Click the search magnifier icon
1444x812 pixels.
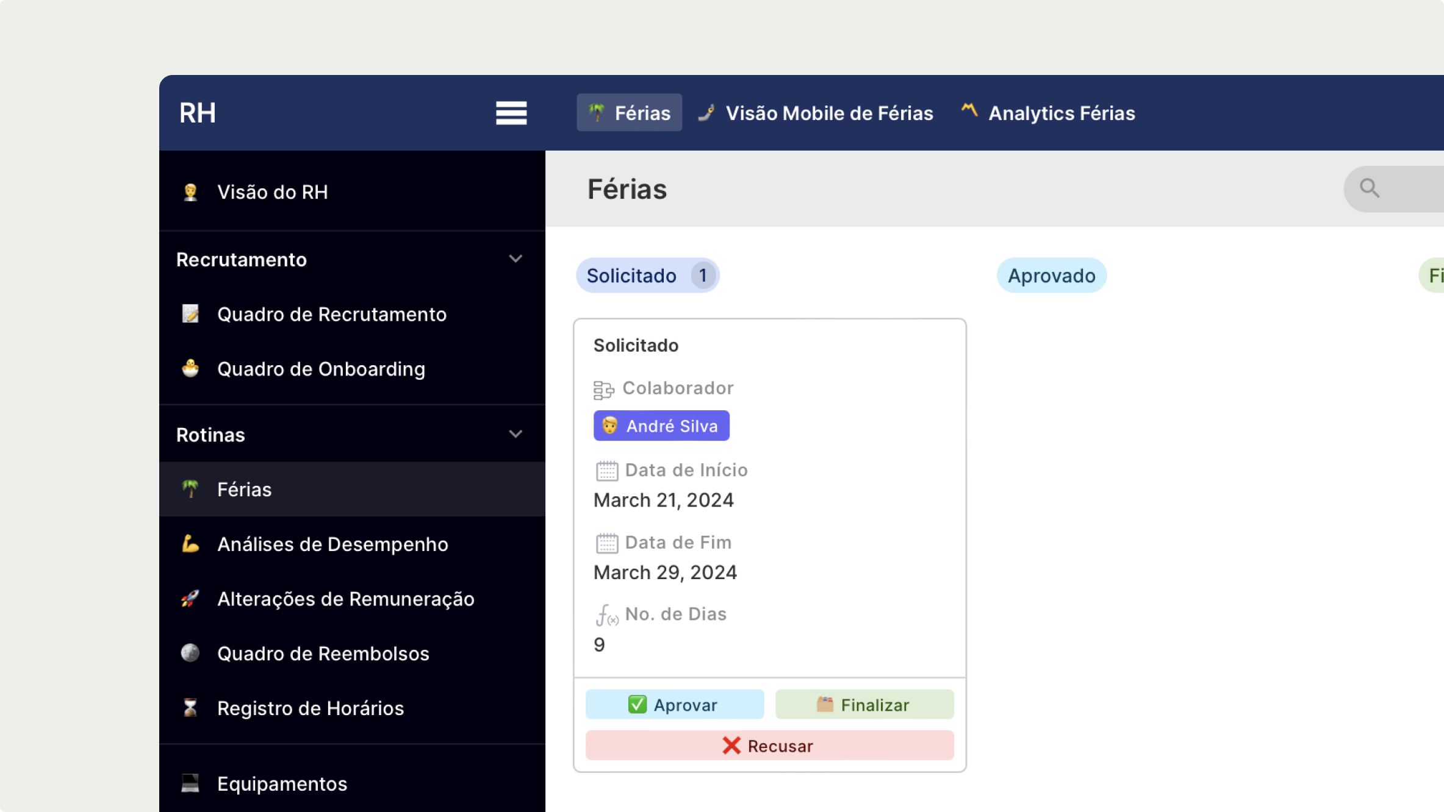[x=1369, y=188]
